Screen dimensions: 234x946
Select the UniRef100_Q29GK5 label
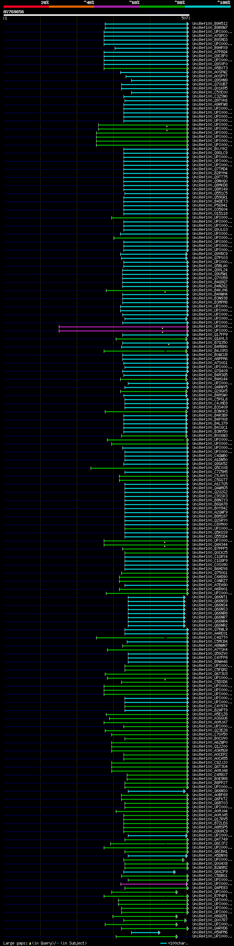tap(210, 391)
